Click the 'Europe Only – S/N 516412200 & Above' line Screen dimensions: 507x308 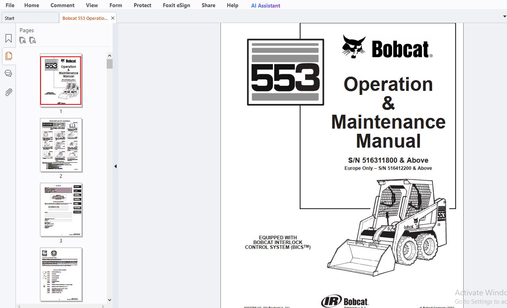coord(388,168)
